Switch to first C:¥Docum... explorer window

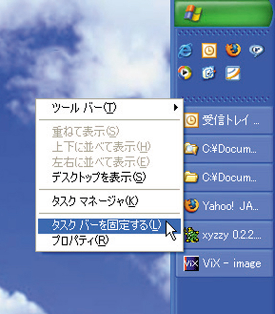[225, 149]
